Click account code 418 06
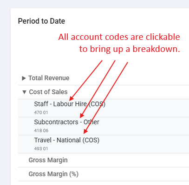 click(41, 130)
